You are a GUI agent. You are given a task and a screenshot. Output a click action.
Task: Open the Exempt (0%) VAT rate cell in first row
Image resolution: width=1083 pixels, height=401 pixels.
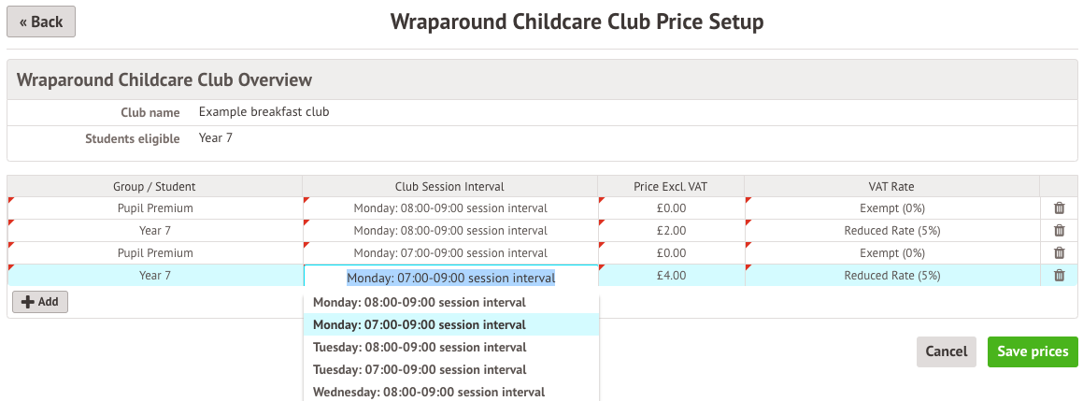[891, 208]
